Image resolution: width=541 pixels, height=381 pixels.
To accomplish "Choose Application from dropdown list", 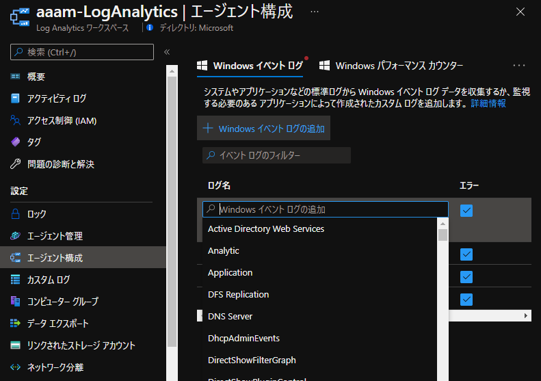I will pos(319,273).
